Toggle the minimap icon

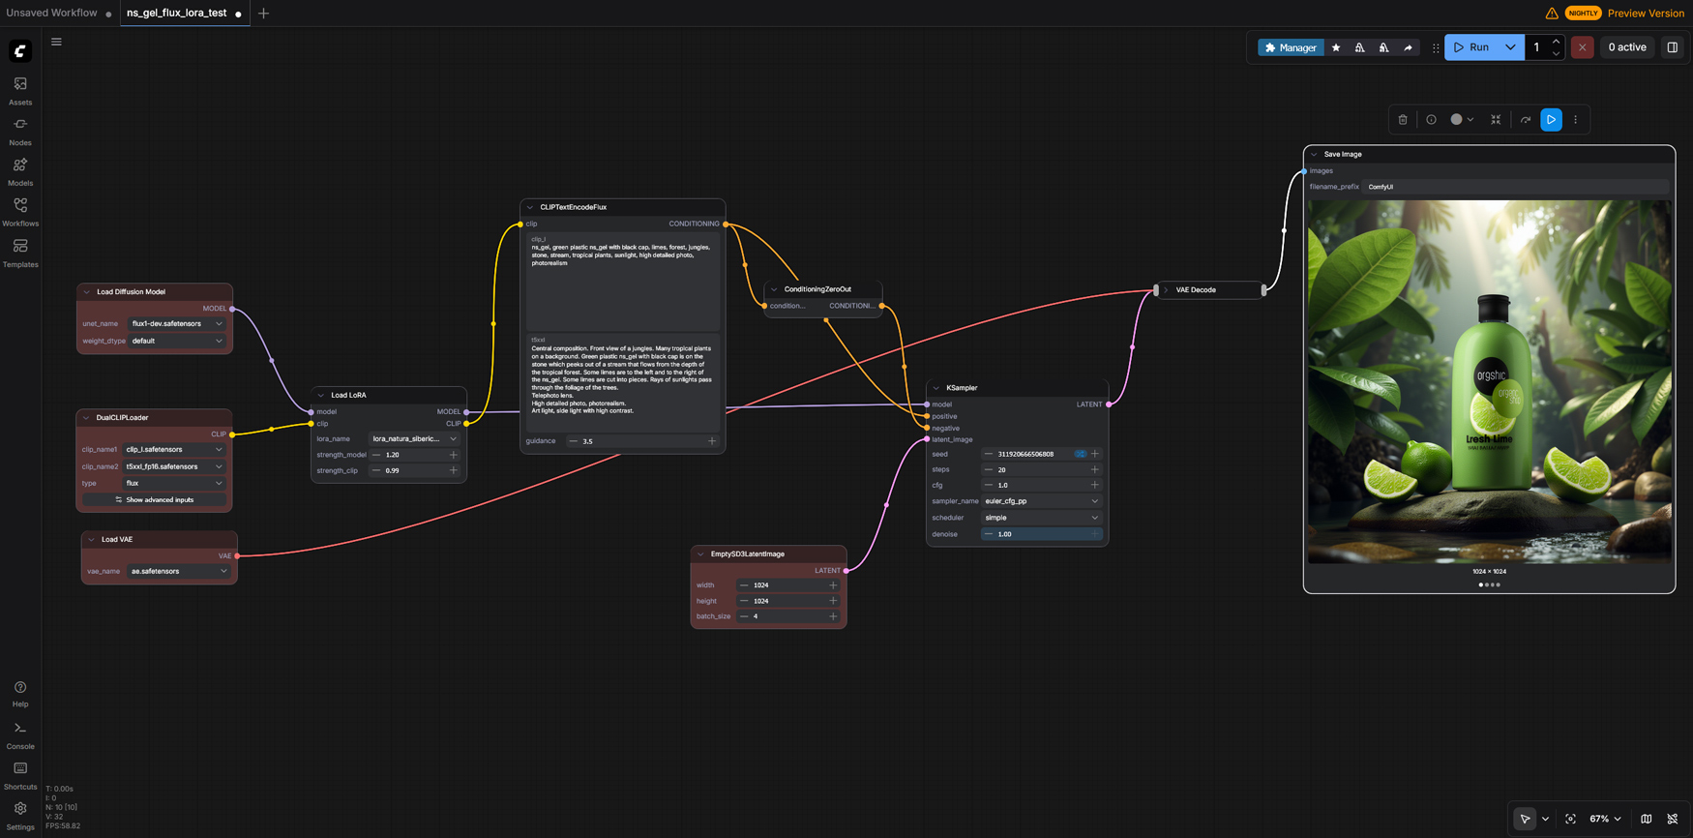click(1646, 819)
